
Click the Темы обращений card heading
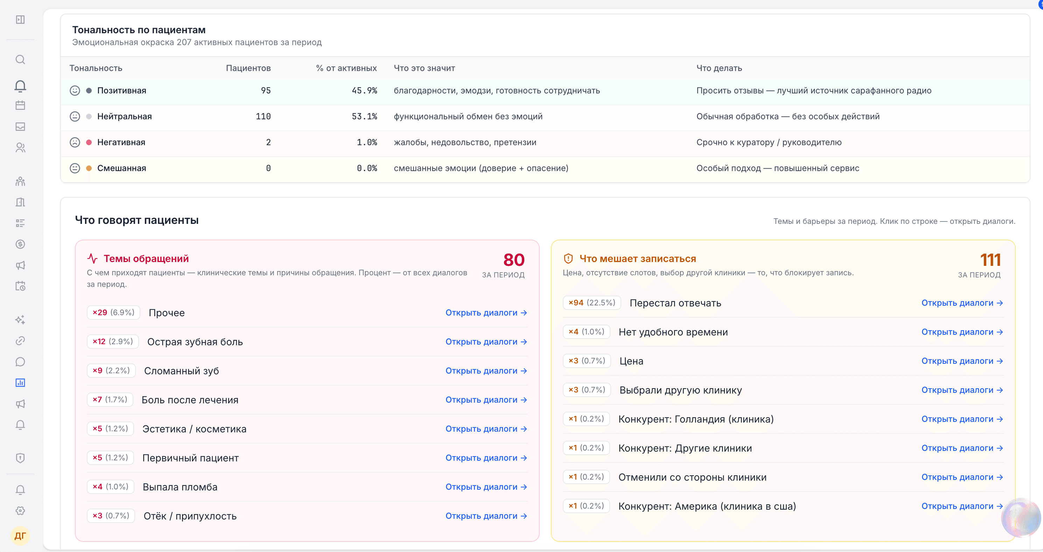146,259
